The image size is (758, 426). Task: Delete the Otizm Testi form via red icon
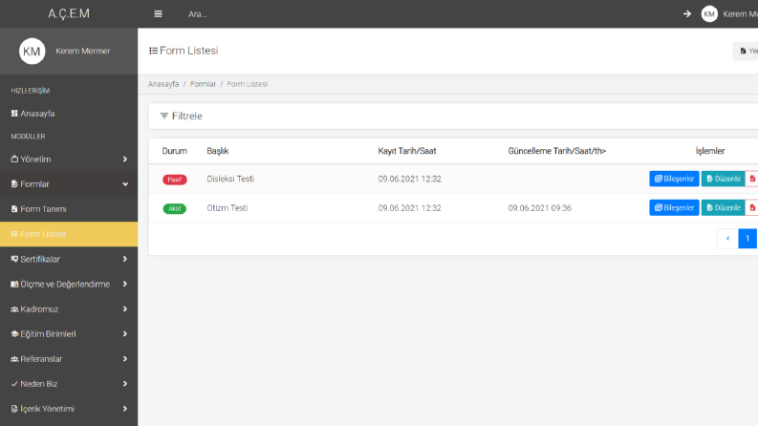752,207
